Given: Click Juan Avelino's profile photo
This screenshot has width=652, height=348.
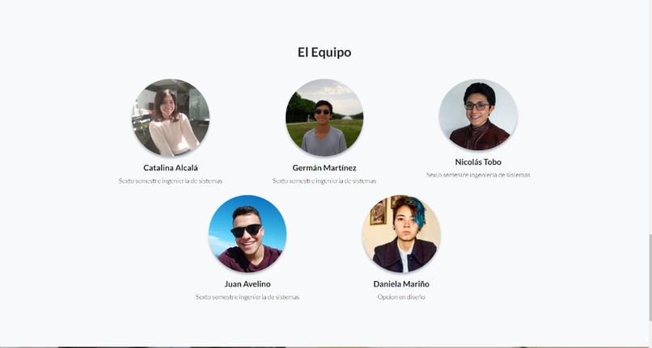Looking at the screenshot, I should (248, 234).
